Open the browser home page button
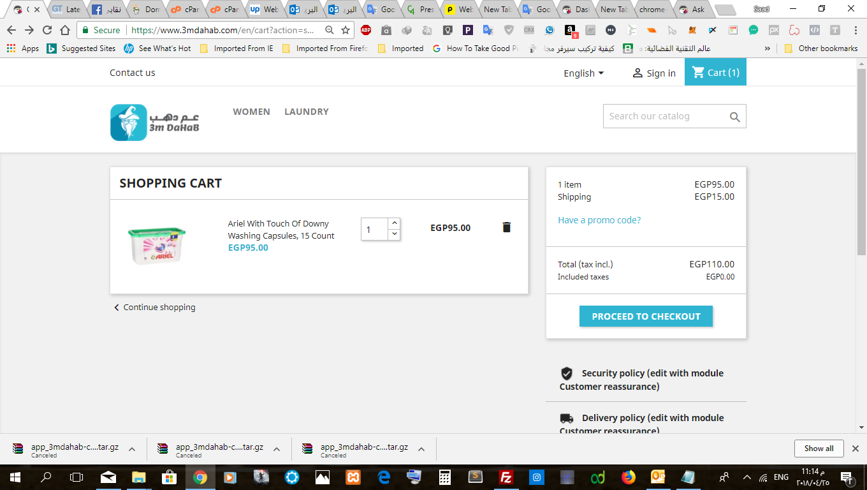 (65, 30)
